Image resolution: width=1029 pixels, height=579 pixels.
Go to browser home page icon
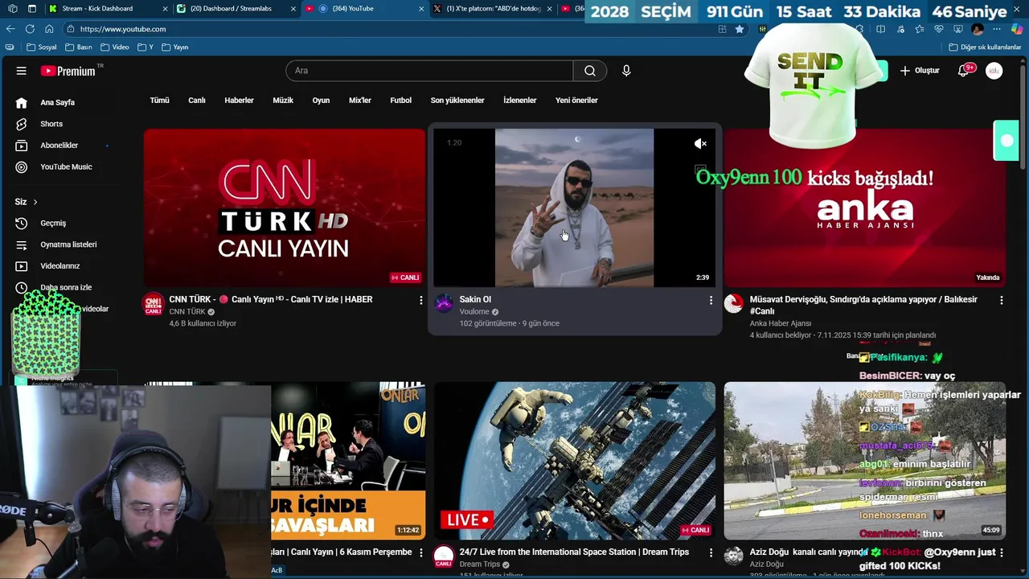pyautogui.click(x=49, y=29)
